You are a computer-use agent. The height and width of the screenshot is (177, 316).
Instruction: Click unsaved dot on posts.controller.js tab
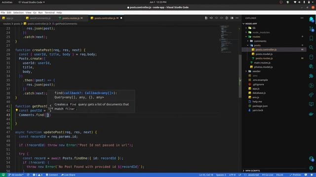[121, 18]
